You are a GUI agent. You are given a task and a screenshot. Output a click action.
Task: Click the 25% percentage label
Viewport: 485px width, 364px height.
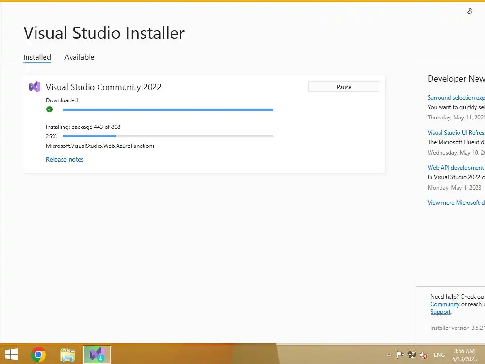pyautogui.click(x=51, y=136)
